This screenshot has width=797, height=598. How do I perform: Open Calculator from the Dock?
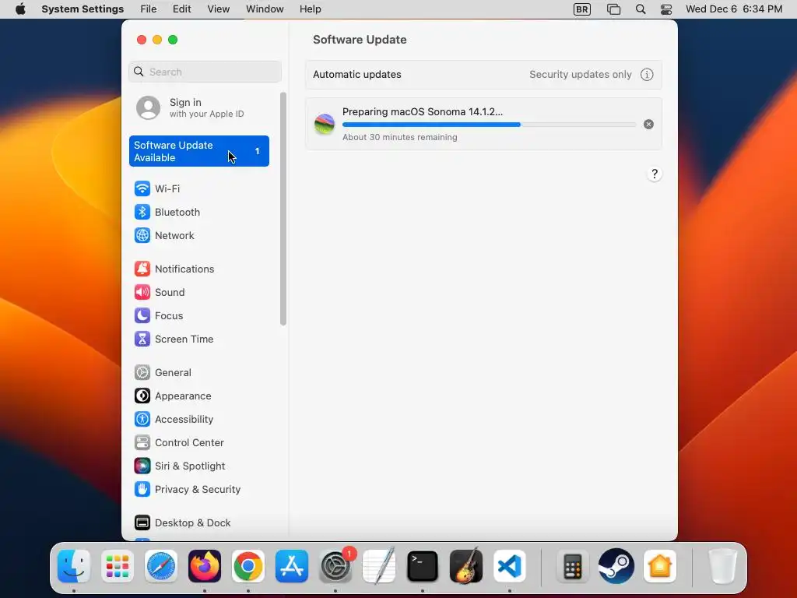pos(572,566)
